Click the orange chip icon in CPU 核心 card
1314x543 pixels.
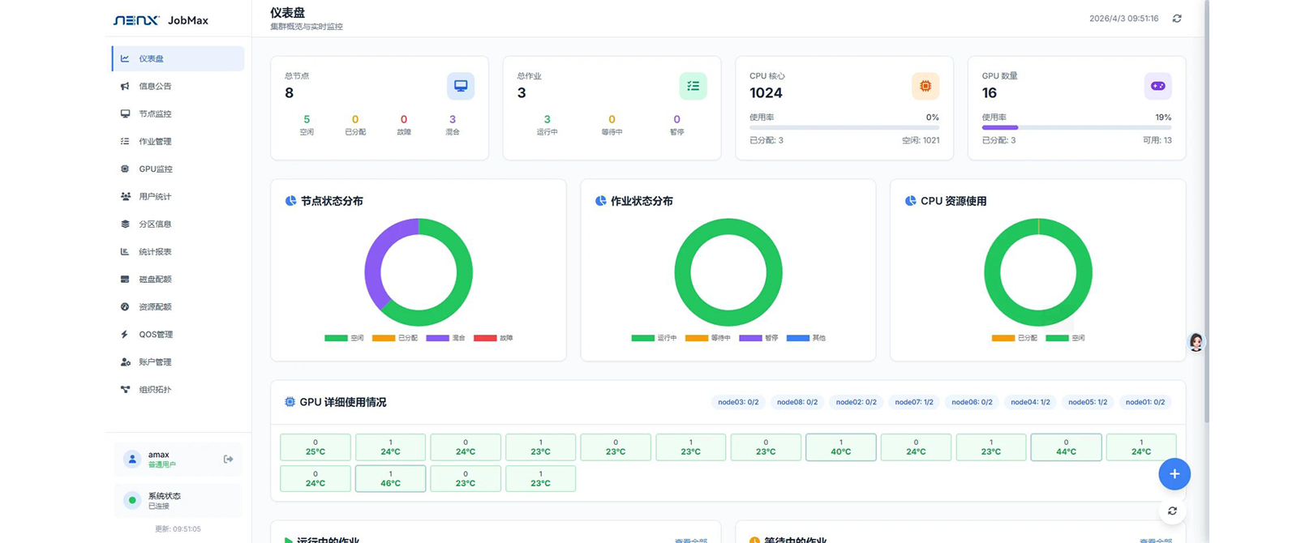pyautogui.click(x=925, y=86)
